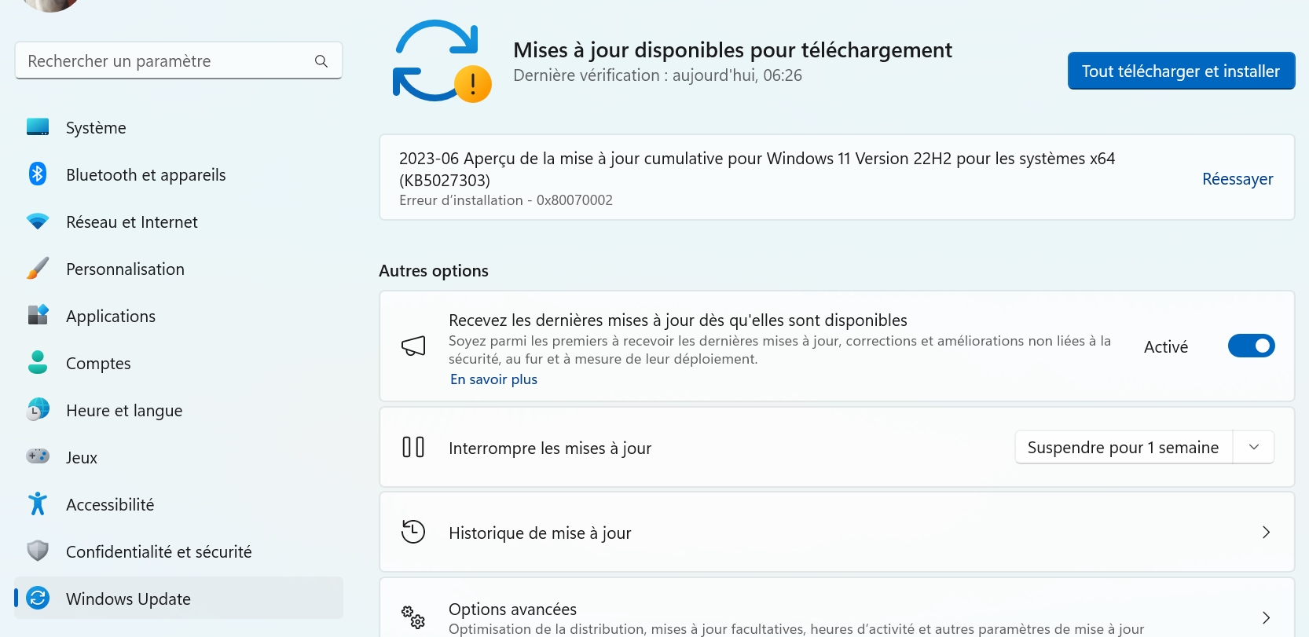The width and height of the screenshot is (1309, 637).
Task: Select Comptes in sidebar
Action: coord(178,363)
